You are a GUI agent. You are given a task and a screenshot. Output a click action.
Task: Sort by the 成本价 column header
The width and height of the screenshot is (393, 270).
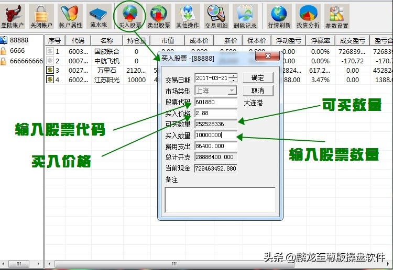tap(199, 40)
